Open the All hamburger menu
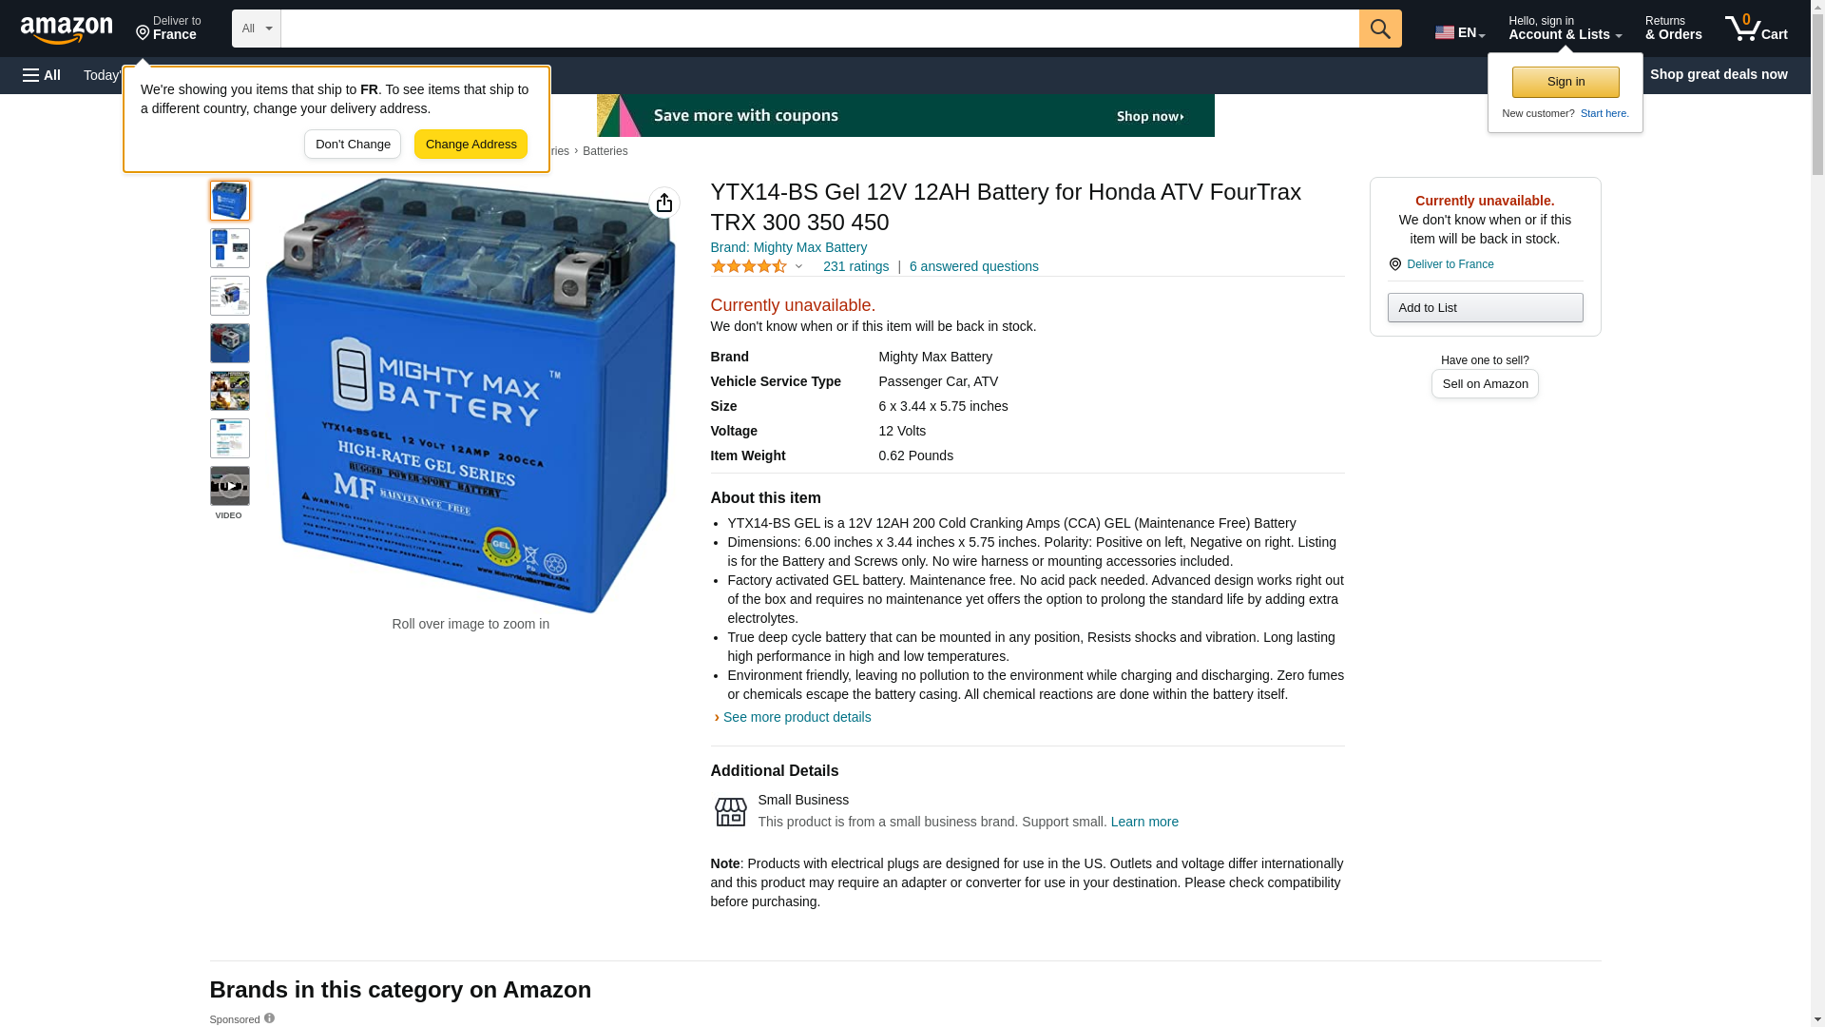Image resolution: width=1825 pixels, height=1027 pixels. 42,75
